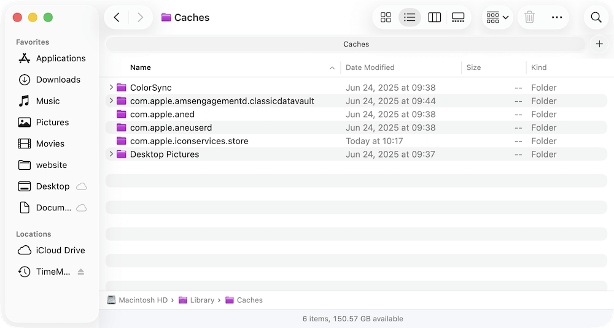
Task: Click Folder kind cell for ColorSync
Action: 543,88
